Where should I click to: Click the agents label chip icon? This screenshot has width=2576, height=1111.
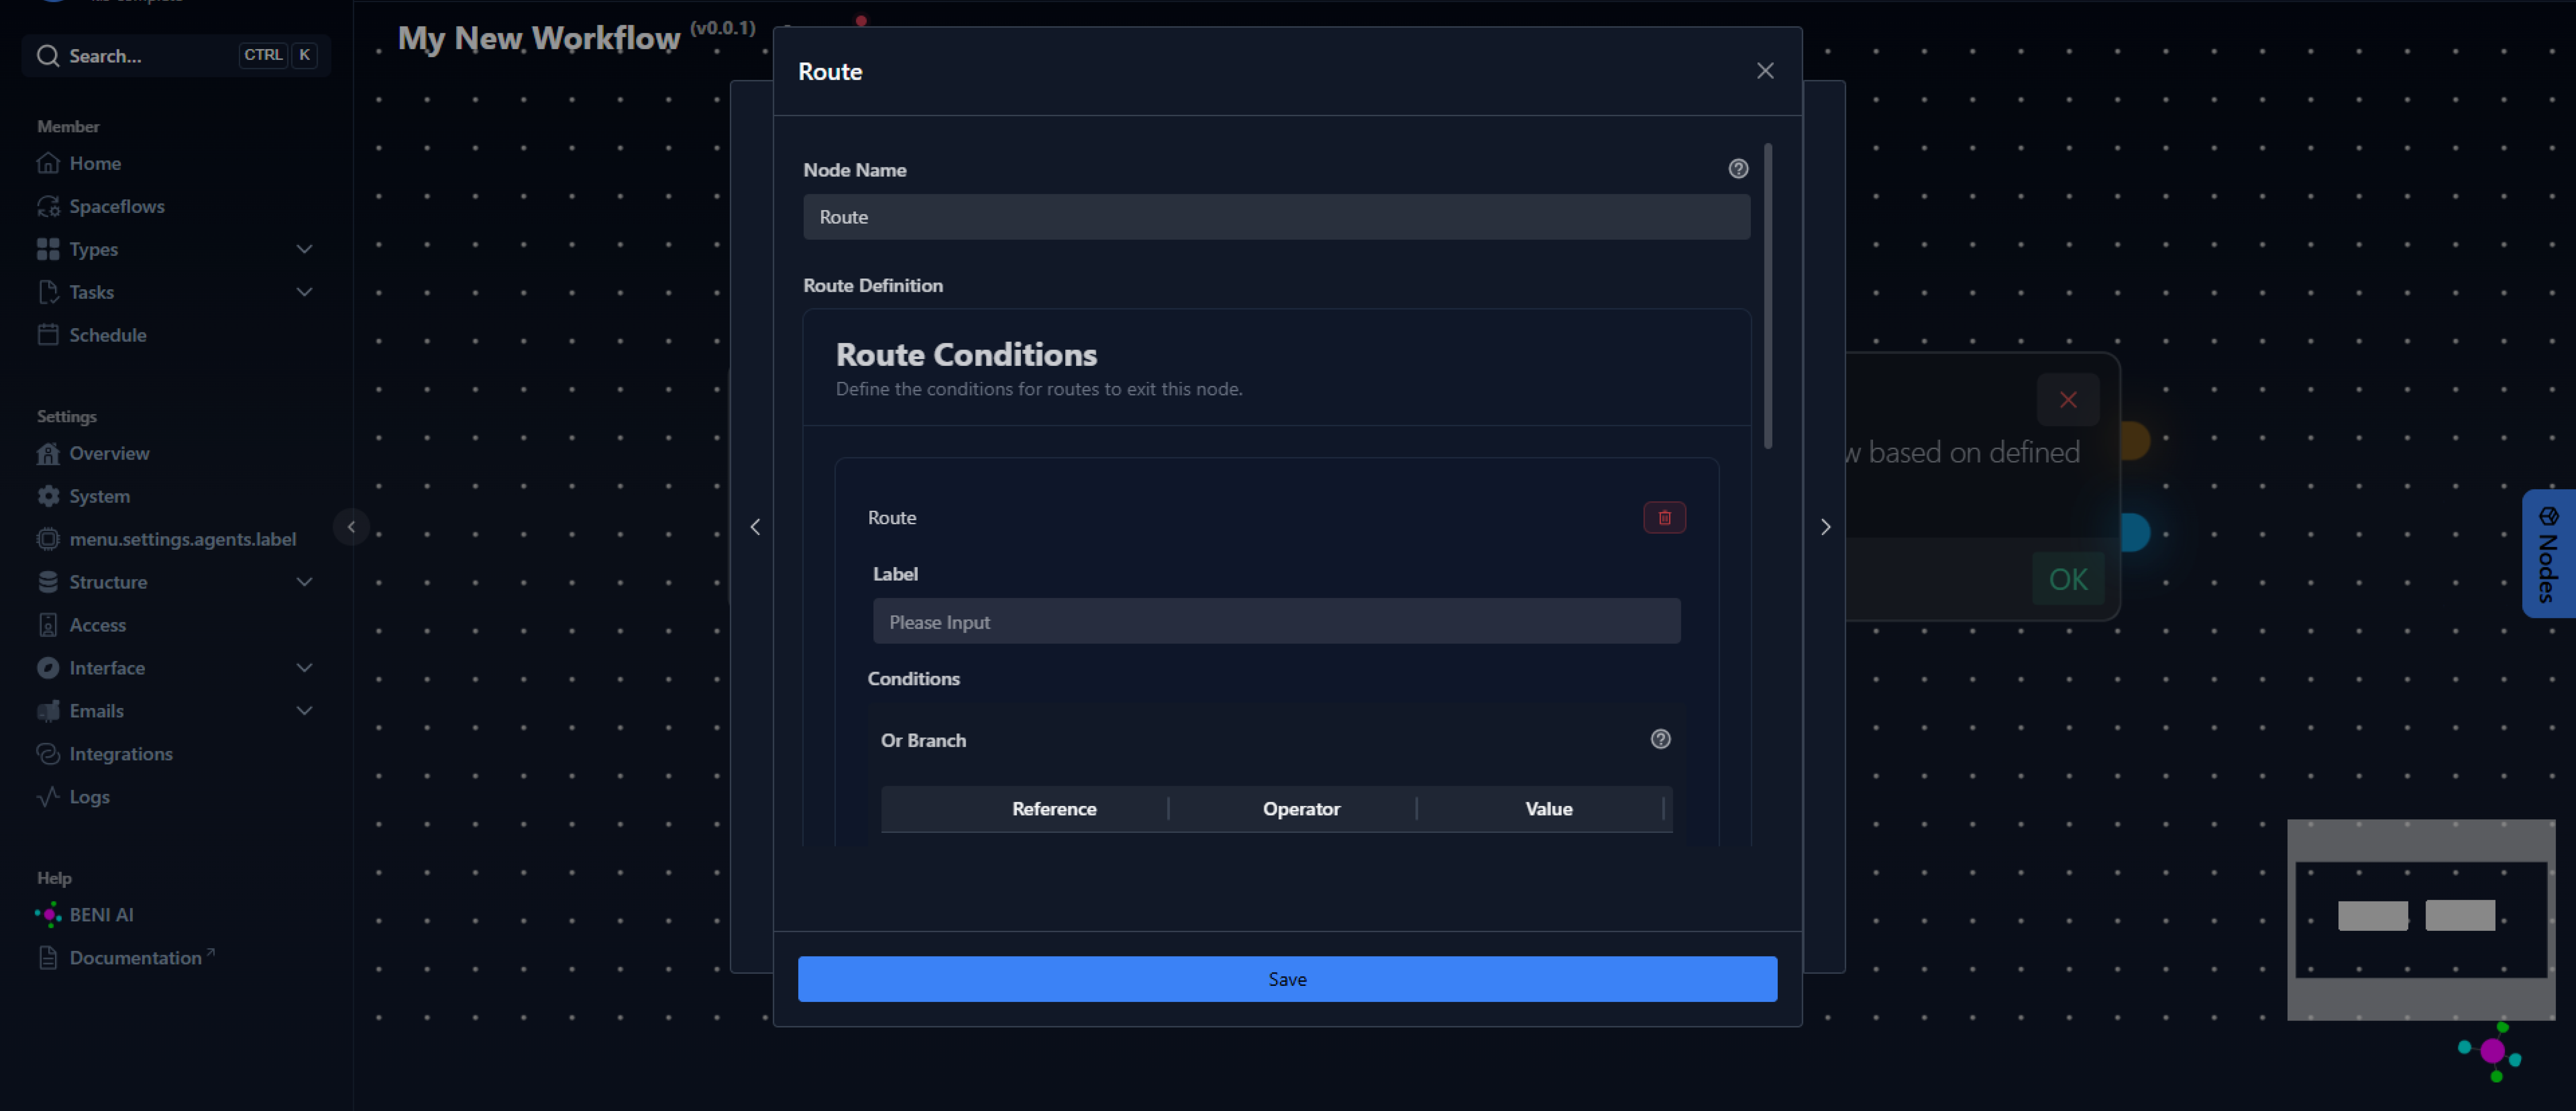(48, 539)
